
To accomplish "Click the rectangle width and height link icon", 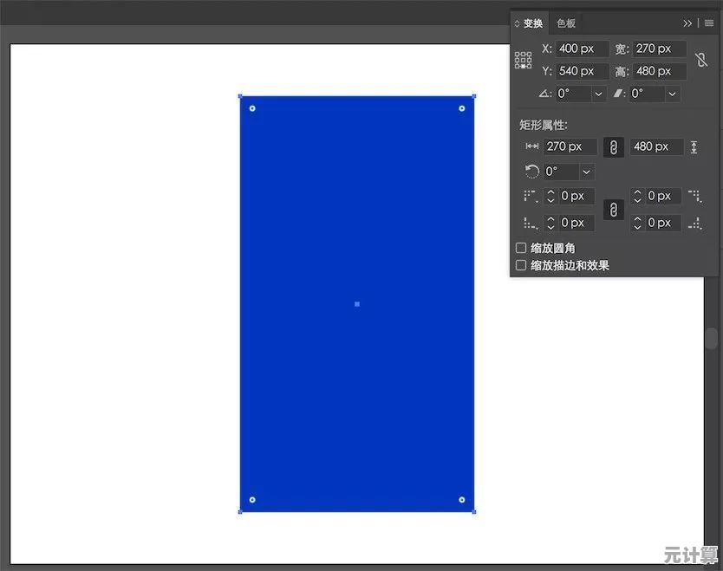I will 613,147.
